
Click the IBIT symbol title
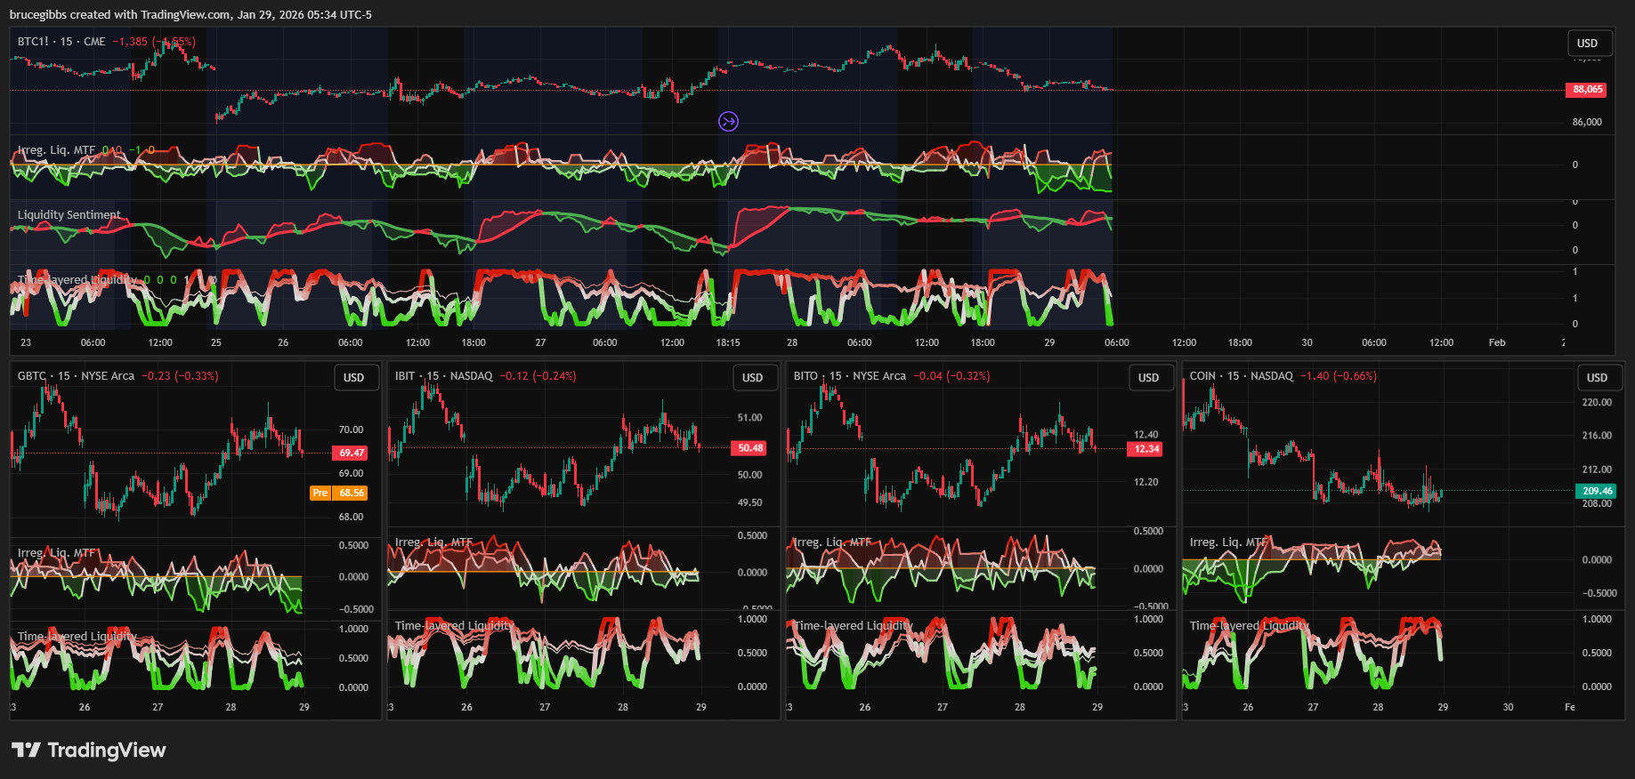coord(405,376)
